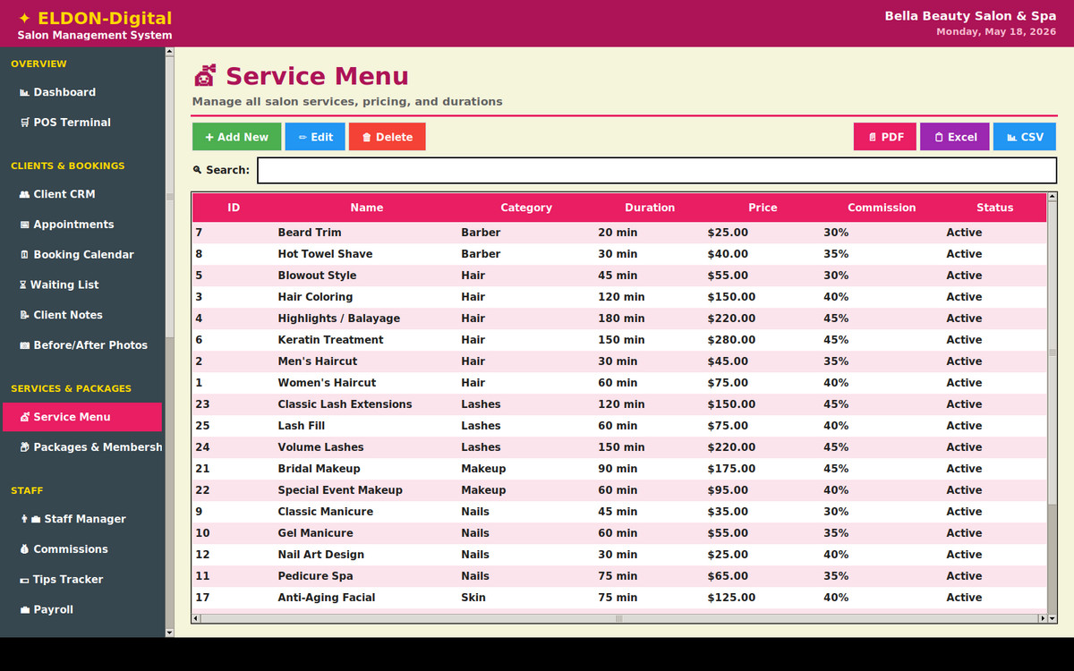Click the Commissions money bag icon

coord(24,549)
